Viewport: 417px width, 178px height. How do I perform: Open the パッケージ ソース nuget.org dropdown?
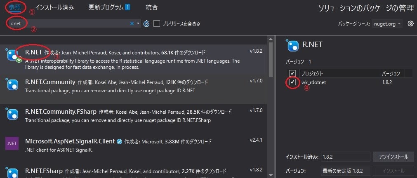[387, 24]
